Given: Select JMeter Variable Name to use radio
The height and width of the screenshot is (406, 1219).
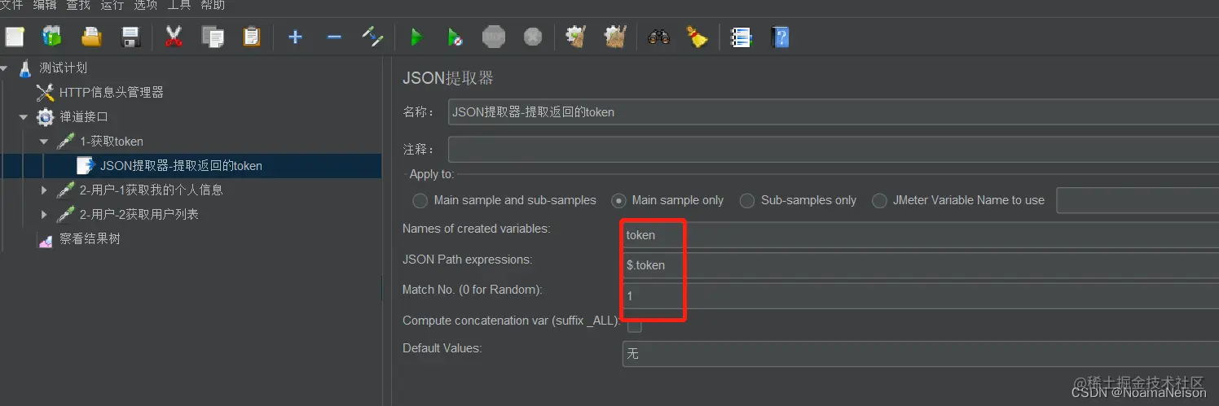Looking at the screenshot, I should (x=879, y=200).
